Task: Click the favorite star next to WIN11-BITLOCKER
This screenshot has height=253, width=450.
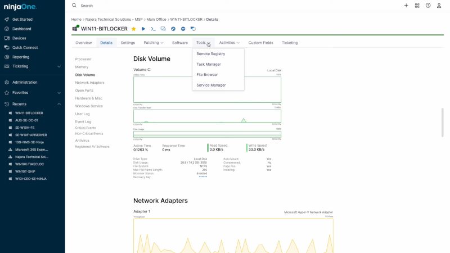Action: [133, 29]
